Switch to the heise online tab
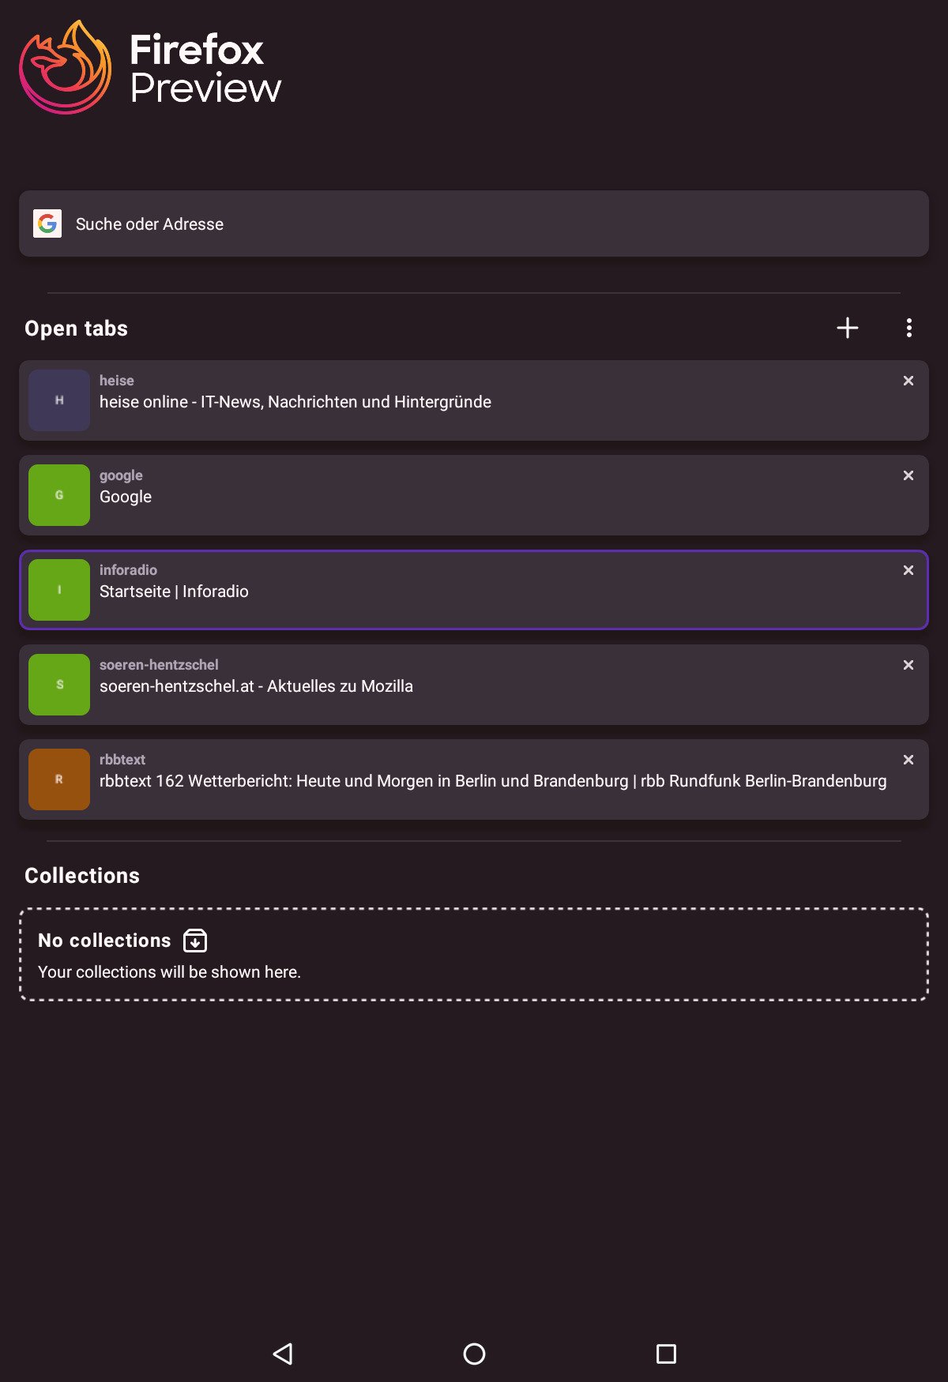The height and width of the screenshot is (1382, 948). click(474, 402)
